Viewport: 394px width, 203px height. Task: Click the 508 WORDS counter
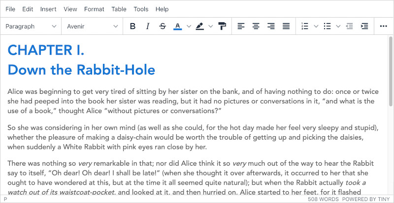323,199
